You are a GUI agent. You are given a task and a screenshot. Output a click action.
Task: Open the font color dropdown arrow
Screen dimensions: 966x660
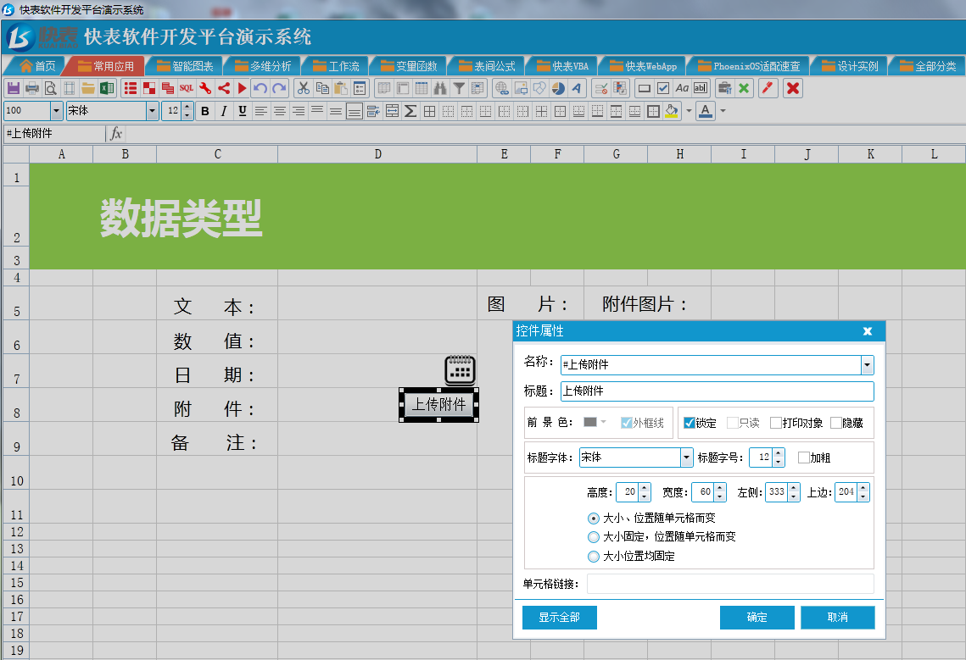[723, 112]
